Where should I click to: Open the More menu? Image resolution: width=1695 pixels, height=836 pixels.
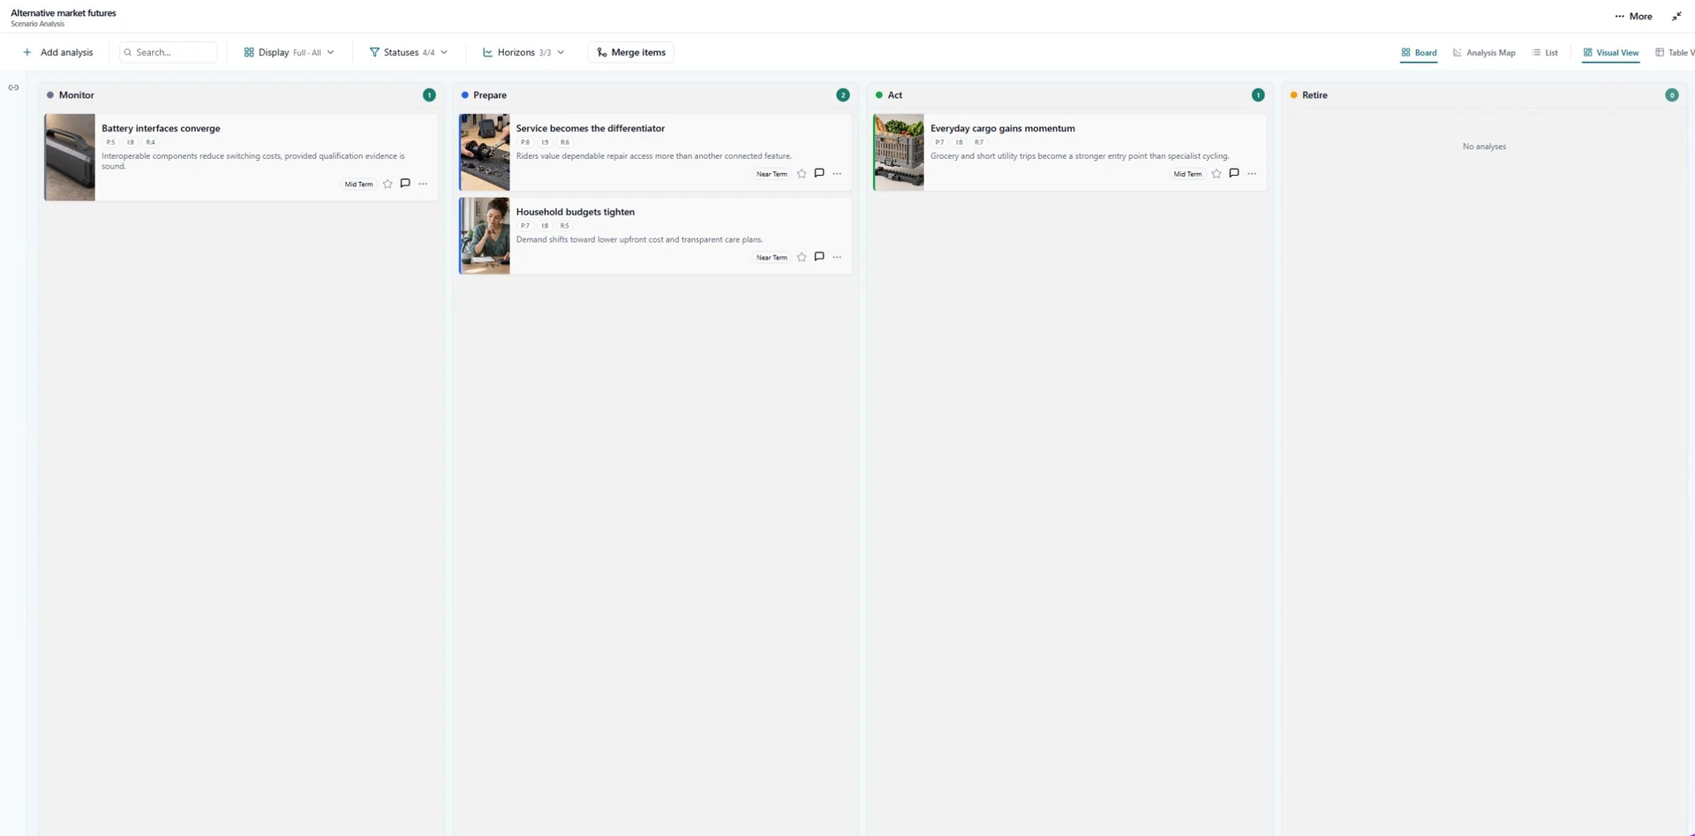(x=1633, y=16)
